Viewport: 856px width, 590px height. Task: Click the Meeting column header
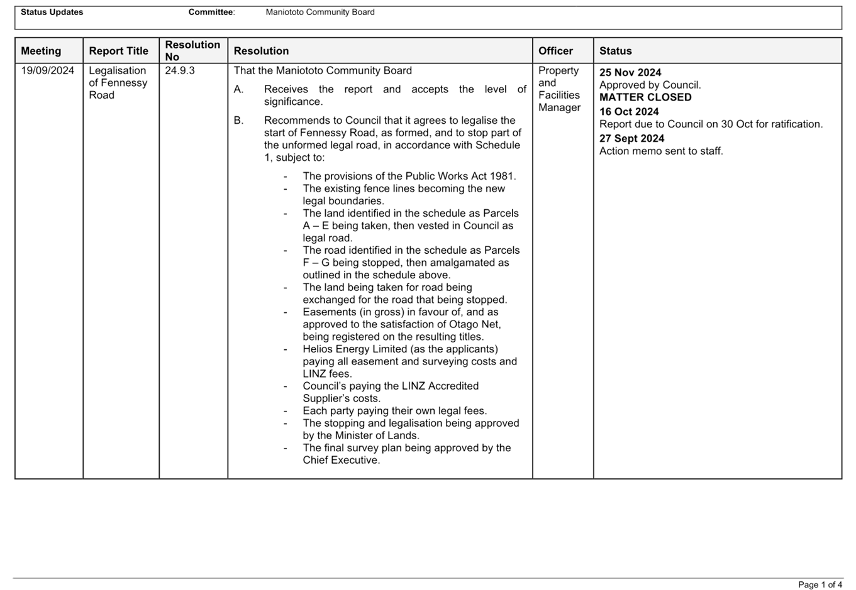click(x=41, y=51)
